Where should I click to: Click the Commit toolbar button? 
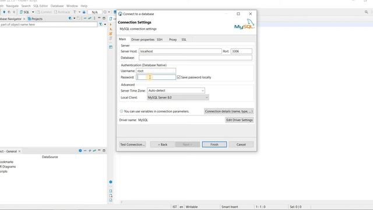[44, 12]
